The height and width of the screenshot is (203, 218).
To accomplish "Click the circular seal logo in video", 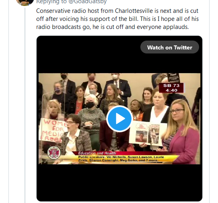I will click(54, 153).
